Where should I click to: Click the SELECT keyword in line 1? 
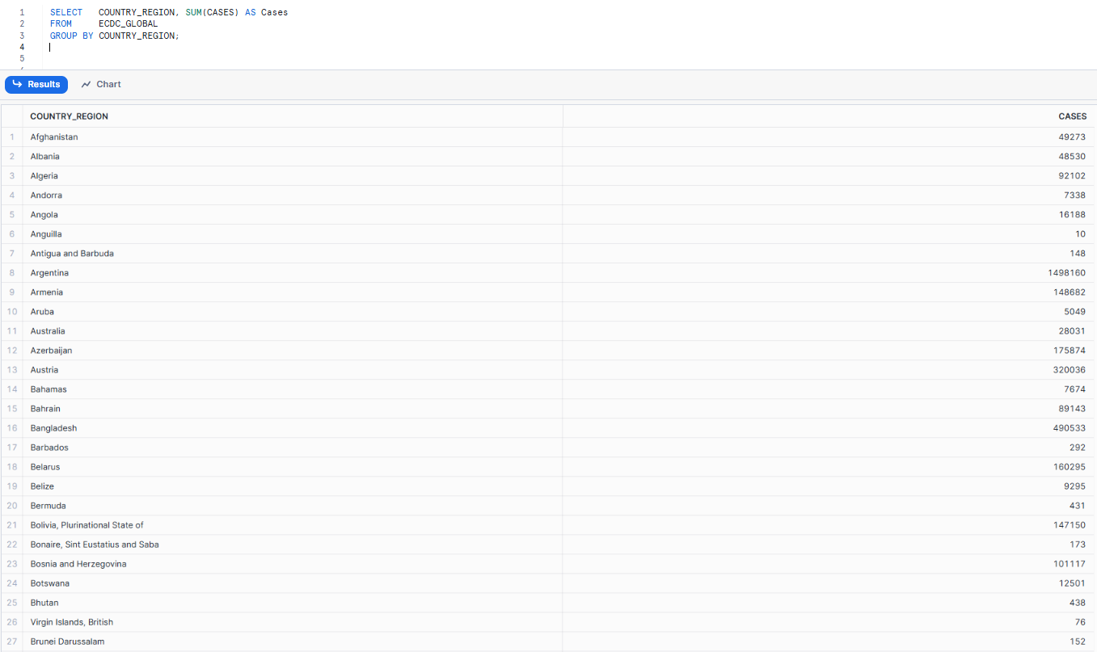pos(65,13)
